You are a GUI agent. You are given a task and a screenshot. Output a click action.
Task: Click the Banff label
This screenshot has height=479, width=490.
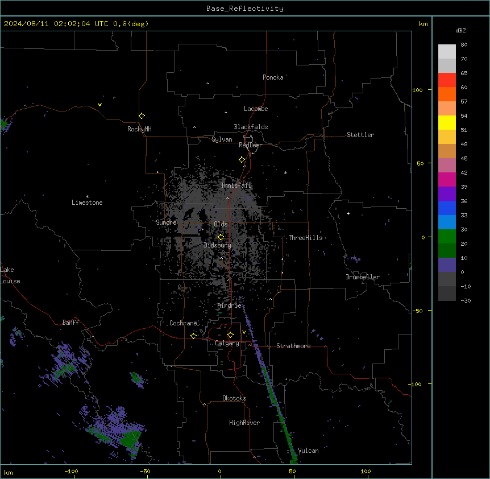coord(70,323)
